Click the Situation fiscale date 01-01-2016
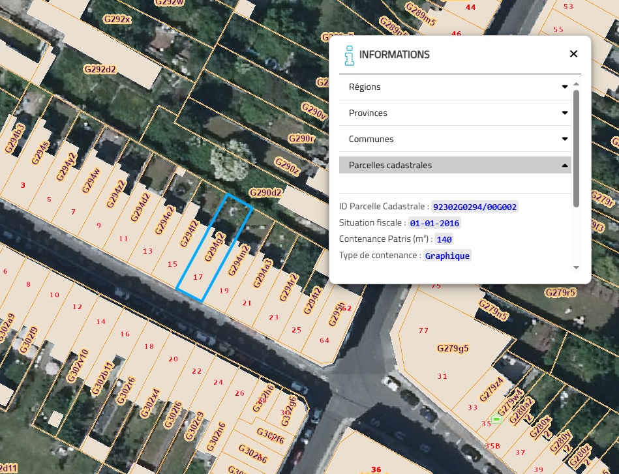The image size is (619, 474). tap(435, 223)
